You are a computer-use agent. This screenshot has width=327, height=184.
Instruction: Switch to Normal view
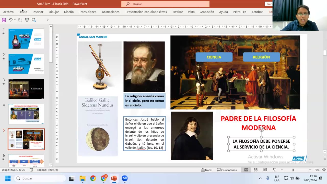[x=246, y=170]
